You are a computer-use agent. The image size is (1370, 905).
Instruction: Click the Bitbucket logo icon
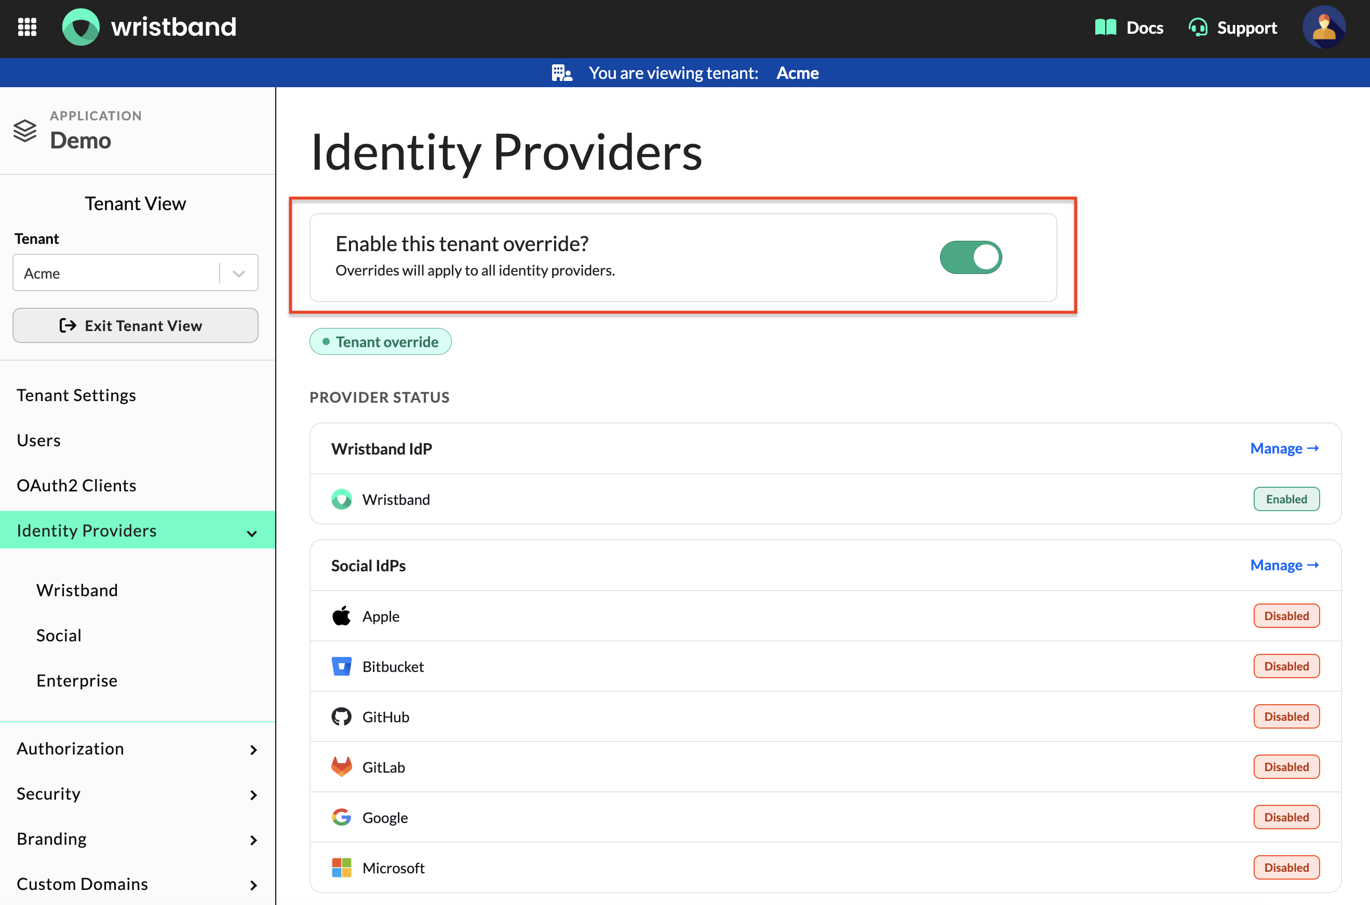[x=341, y=666]
